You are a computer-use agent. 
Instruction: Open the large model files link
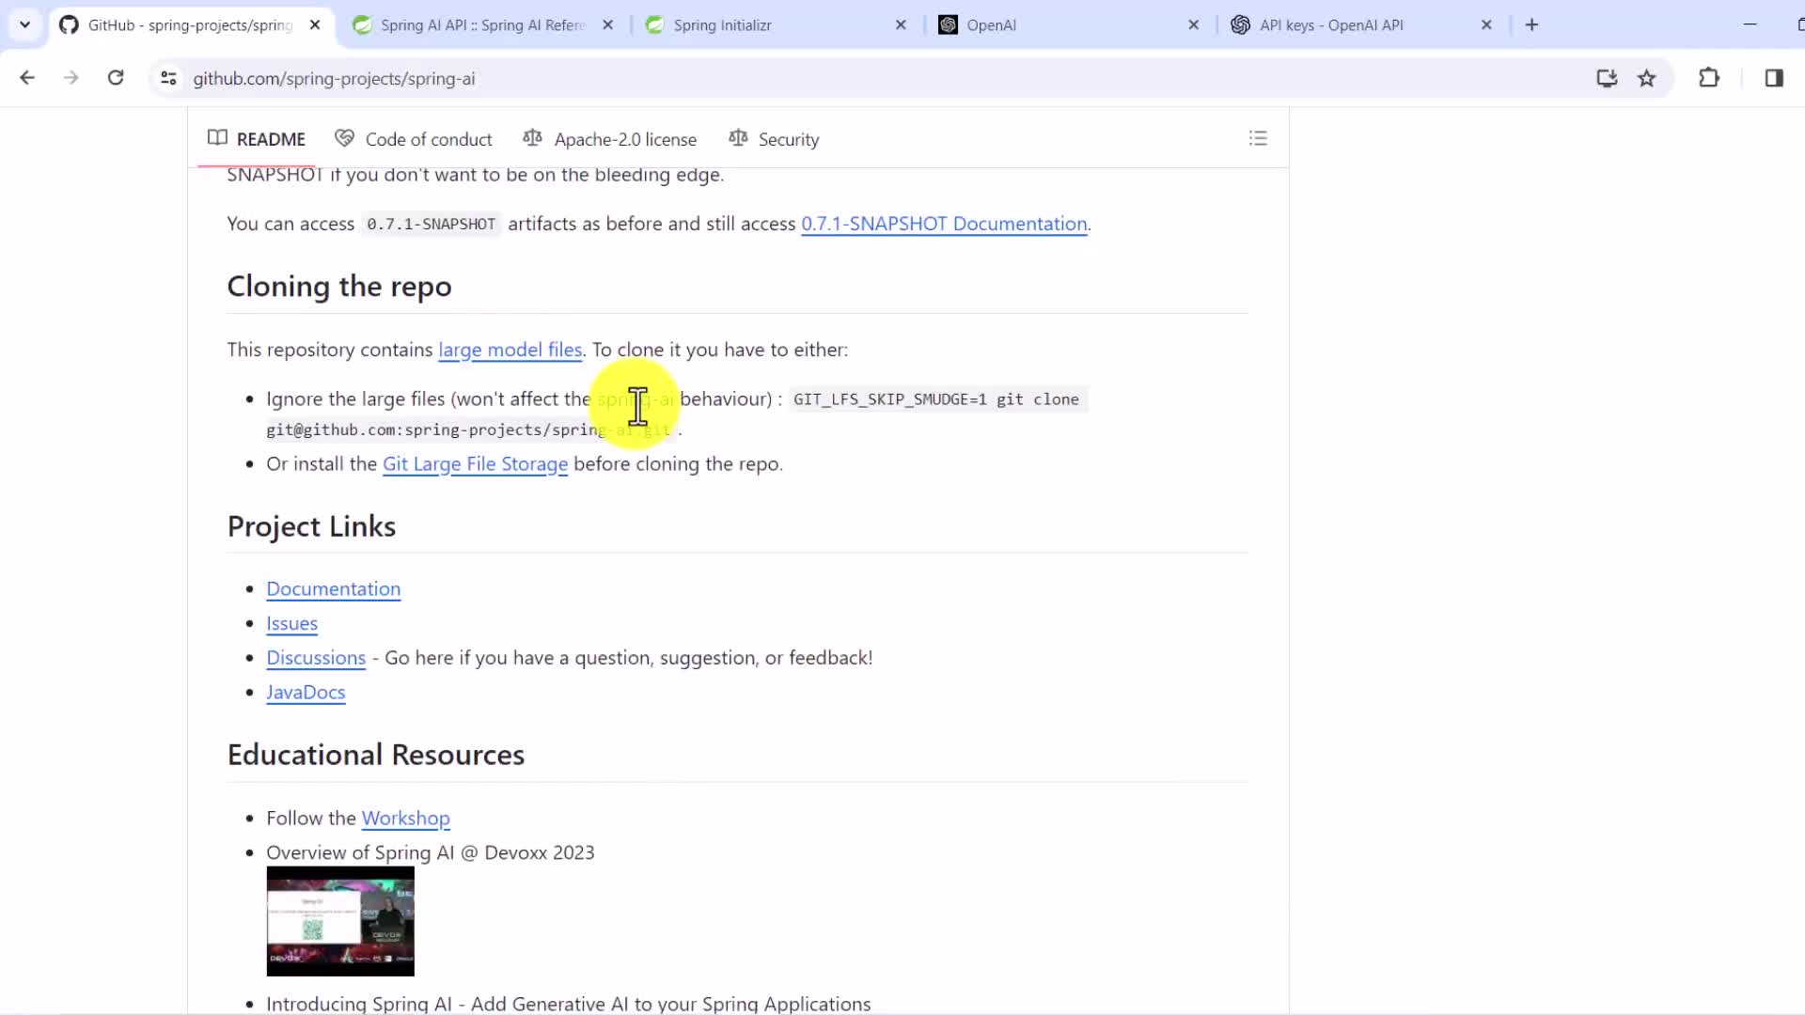click(x=510, y=350)
